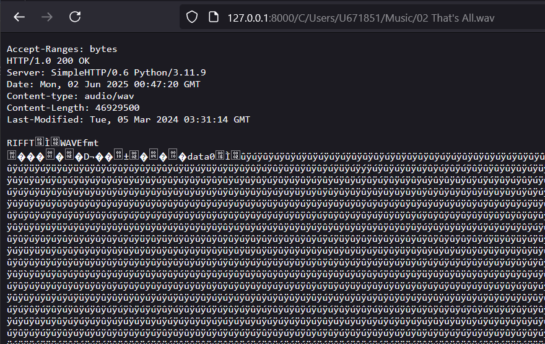Open the tracking protection shield panel

[192, 17]
